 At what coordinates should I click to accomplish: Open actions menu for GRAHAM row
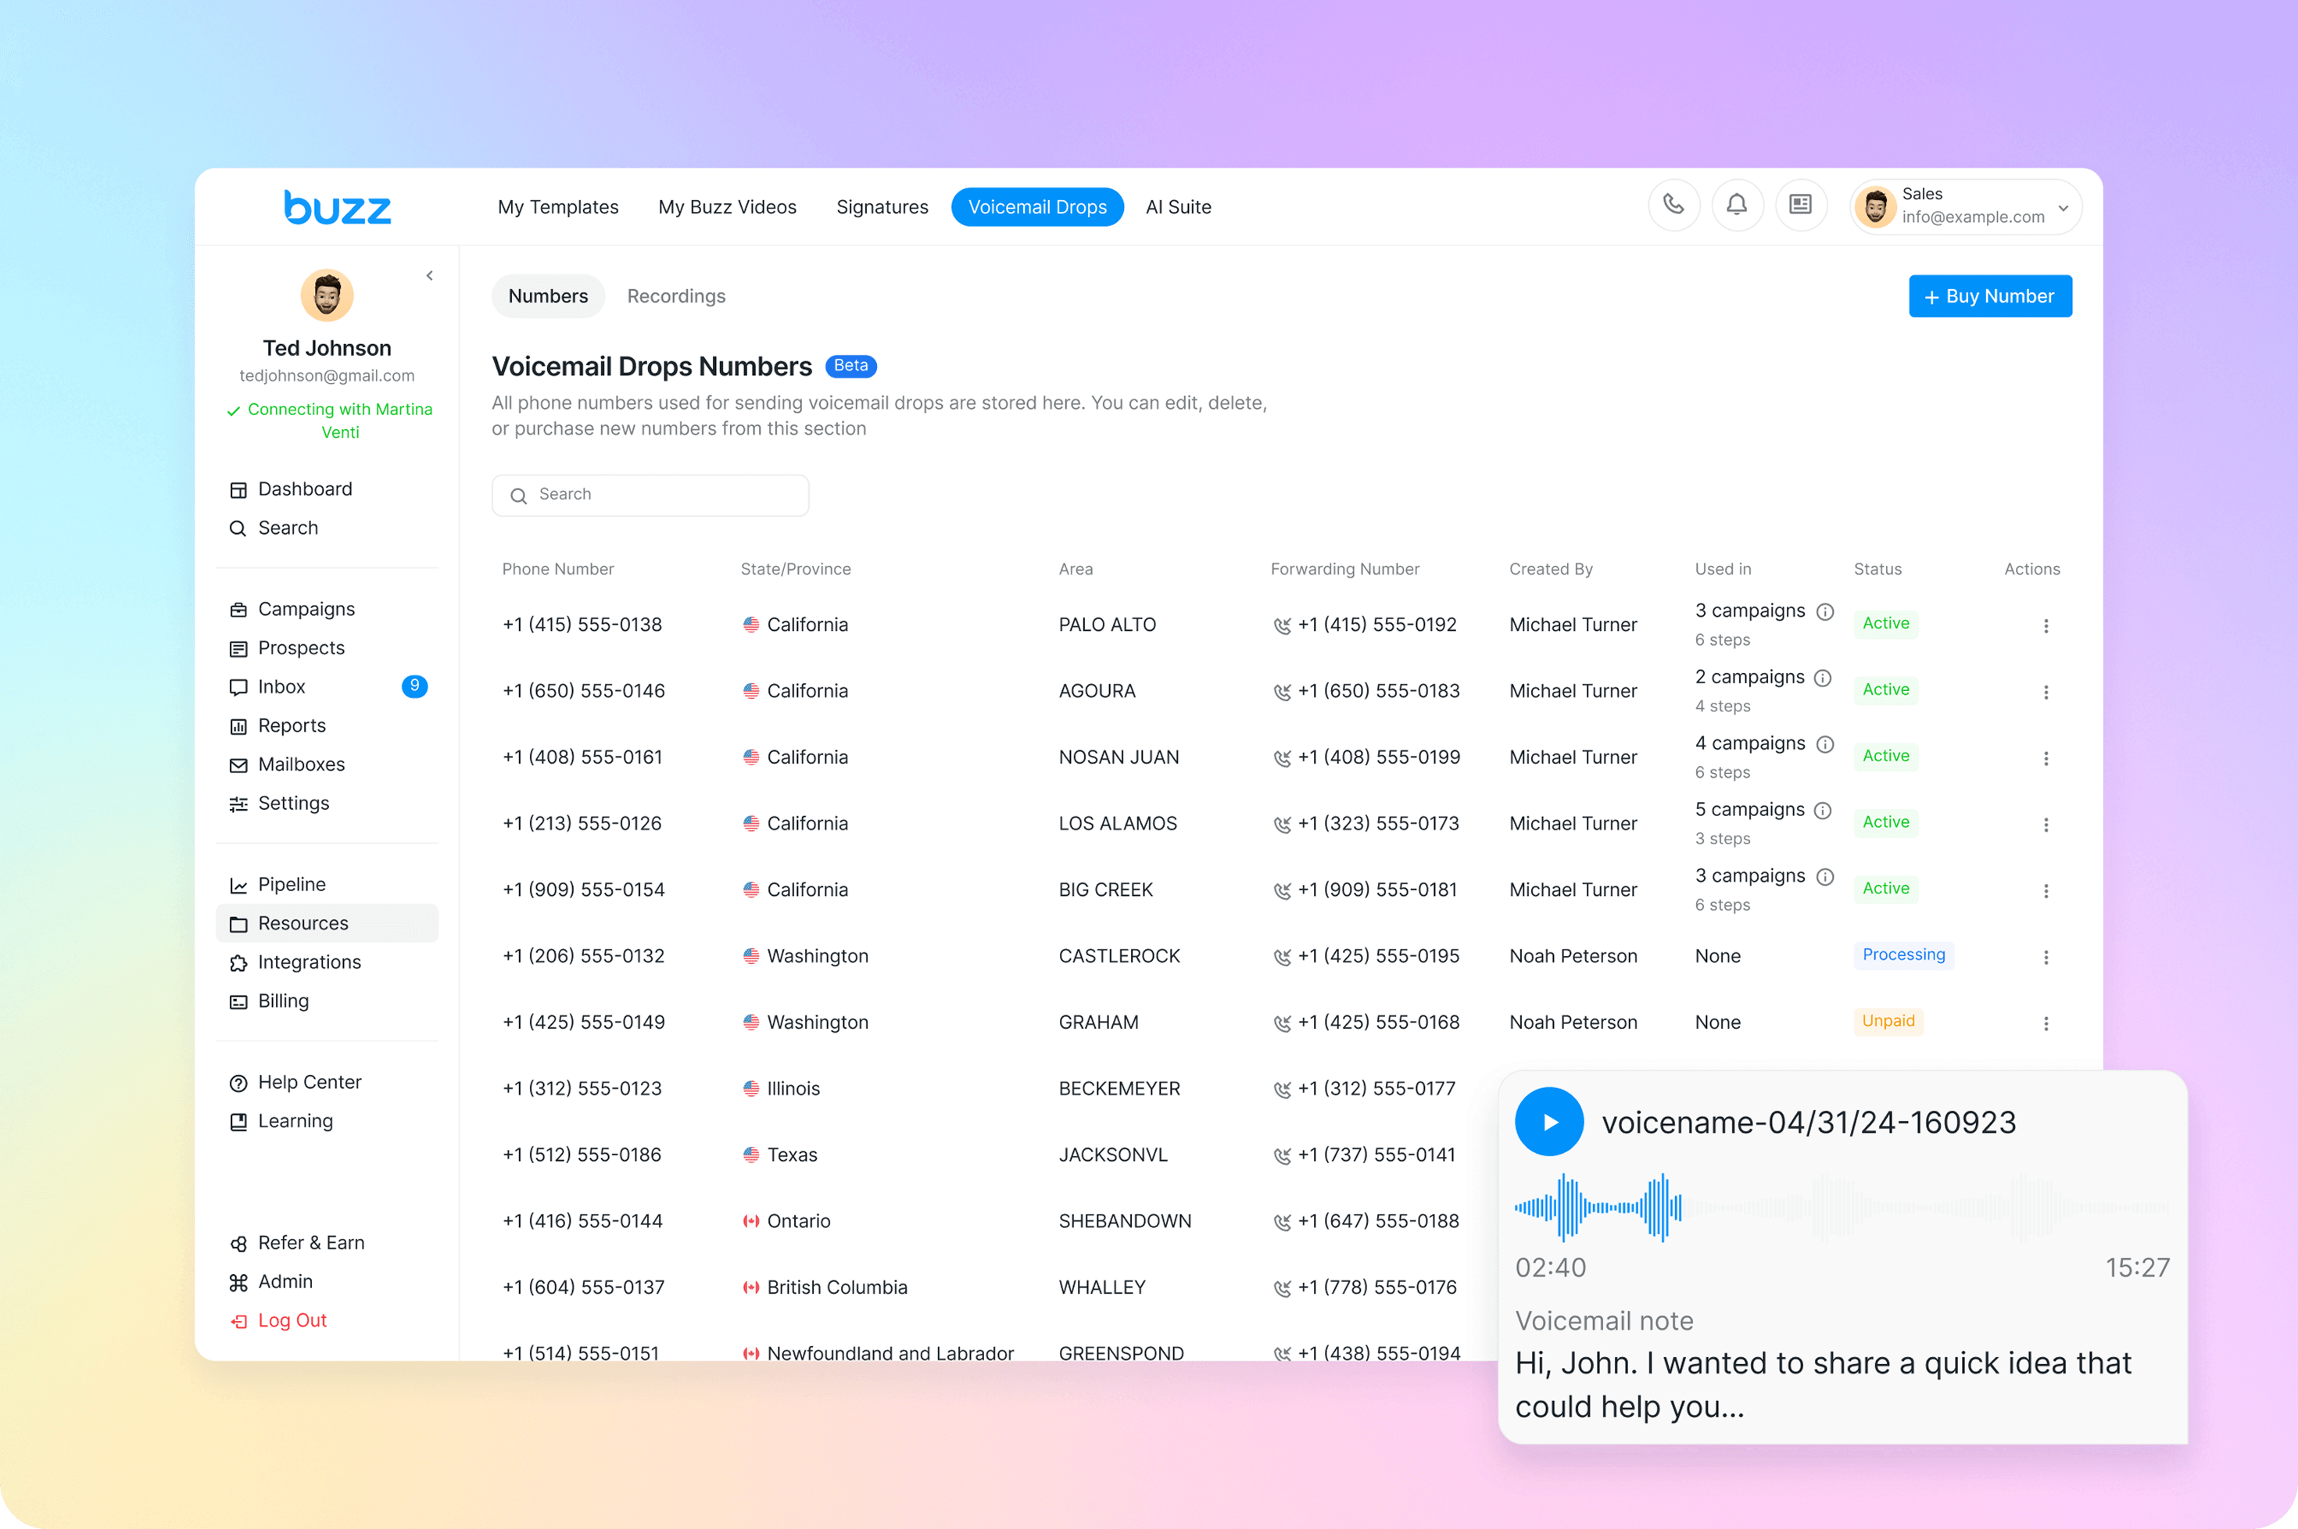[x=2045, y=1023]
